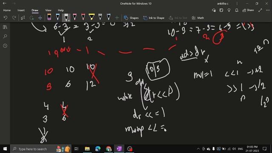Click the Type here to search box

41,149
